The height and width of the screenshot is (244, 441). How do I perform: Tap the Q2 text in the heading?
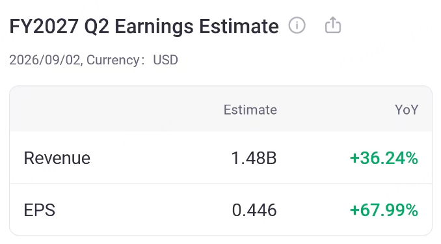[96, 27]
